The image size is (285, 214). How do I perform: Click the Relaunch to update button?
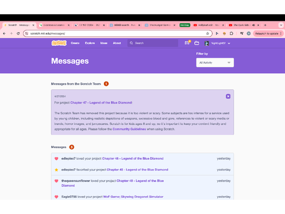pos(268,33)
